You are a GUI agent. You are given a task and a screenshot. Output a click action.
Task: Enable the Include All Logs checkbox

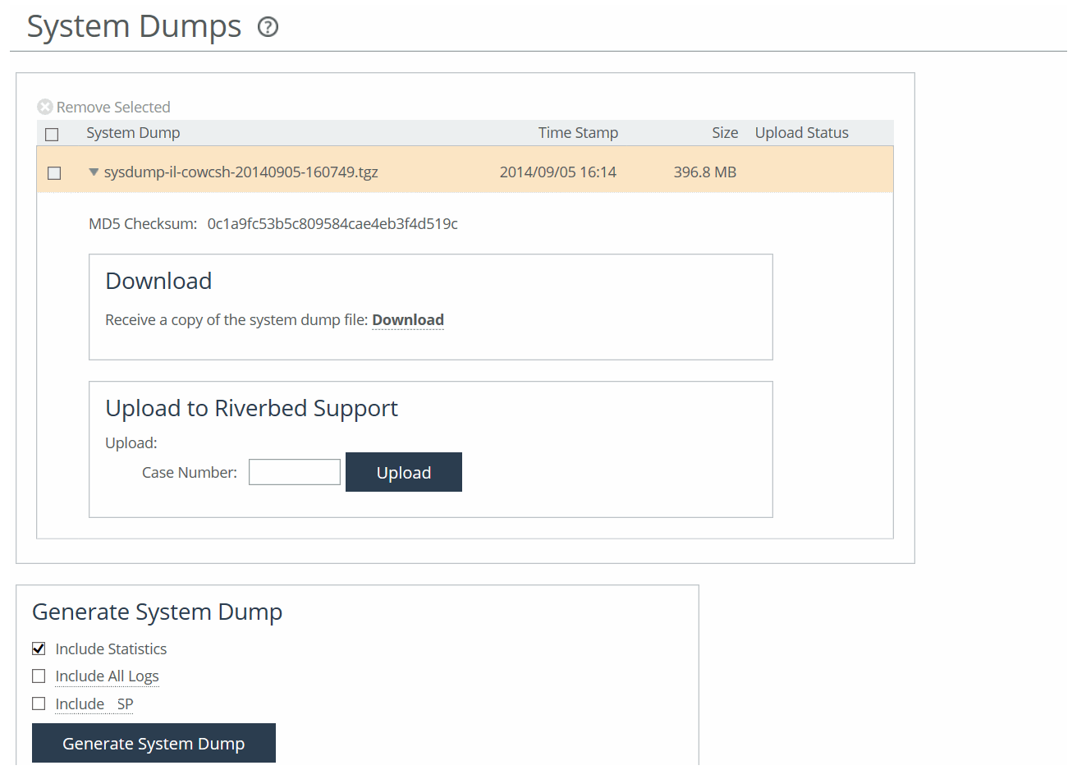39,676
